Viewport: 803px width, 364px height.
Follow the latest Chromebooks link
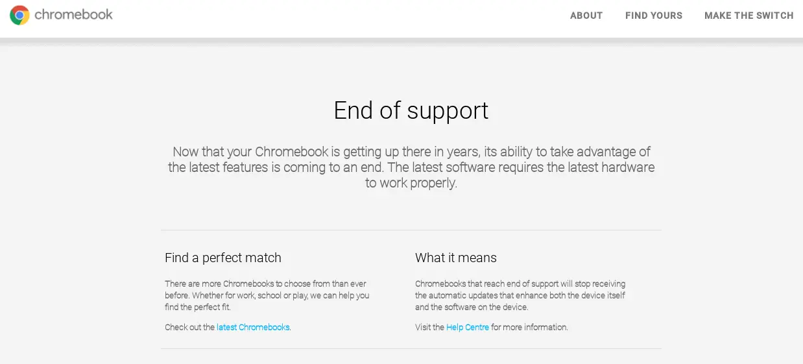[253, 327]
